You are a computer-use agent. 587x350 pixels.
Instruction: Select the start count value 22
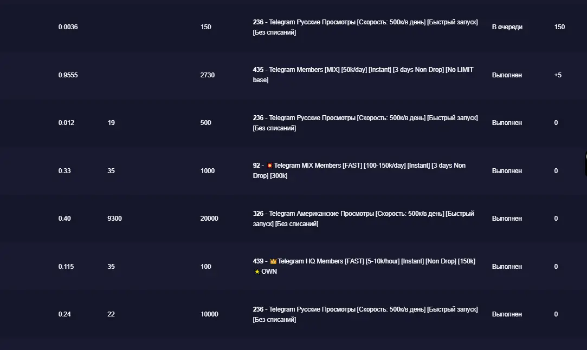click(x=111, y=314)
